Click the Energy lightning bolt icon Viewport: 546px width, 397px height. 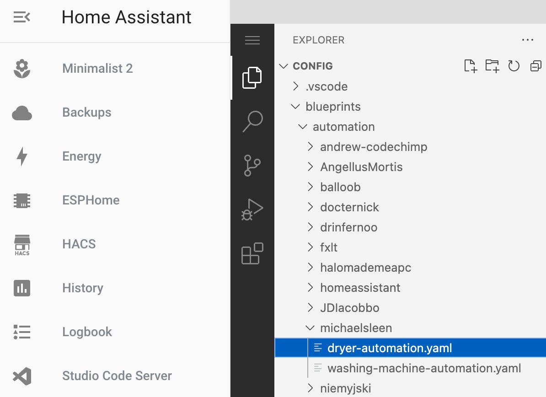point(22,156)
